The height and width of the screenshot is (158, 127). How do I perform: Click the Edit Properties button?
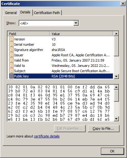pos(70,128)
